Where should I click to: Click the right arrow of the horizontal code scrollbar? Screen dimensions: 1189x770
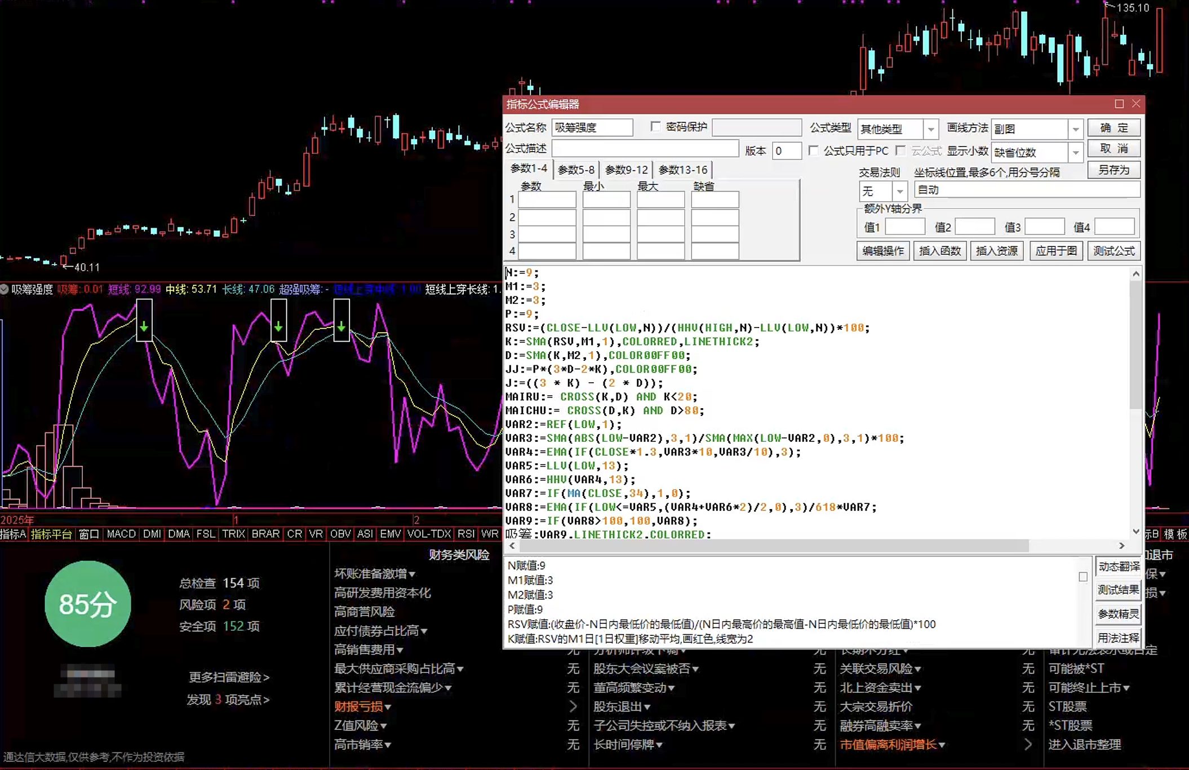1121,546
